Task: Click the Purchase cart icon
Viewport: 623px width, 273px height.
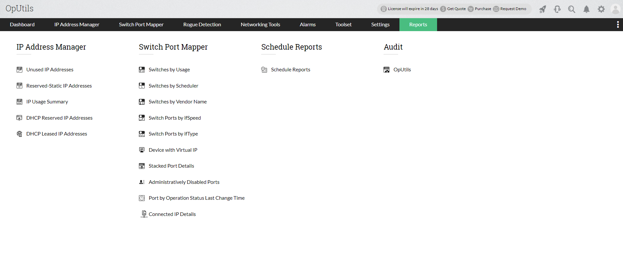Action: 470,9
